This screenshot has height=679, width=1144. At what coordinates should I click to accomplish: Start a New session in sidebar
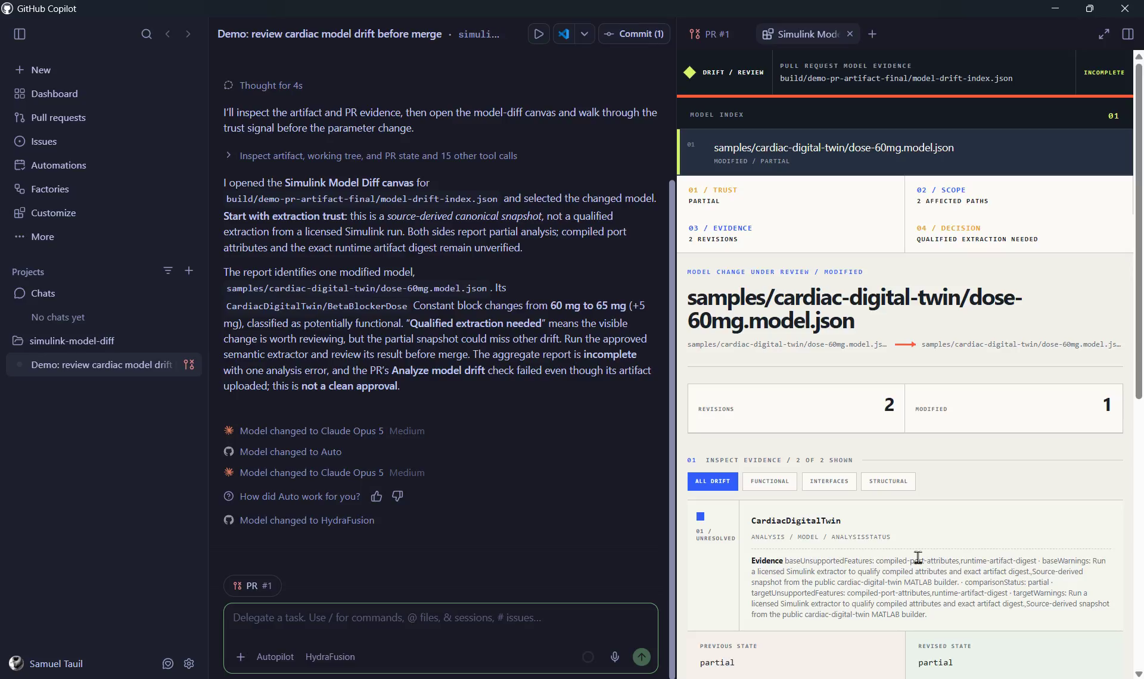coord(104,70)
